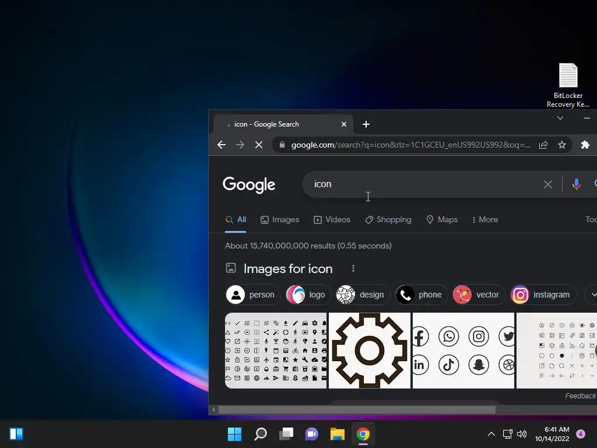Close the icon - Google Search tab
597x448 pixels.
coord(344,124)
